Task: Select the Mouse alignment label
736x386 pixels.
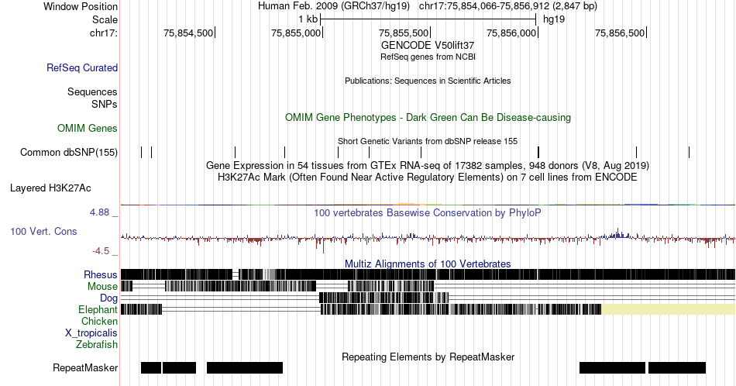Action: [102, 286]
